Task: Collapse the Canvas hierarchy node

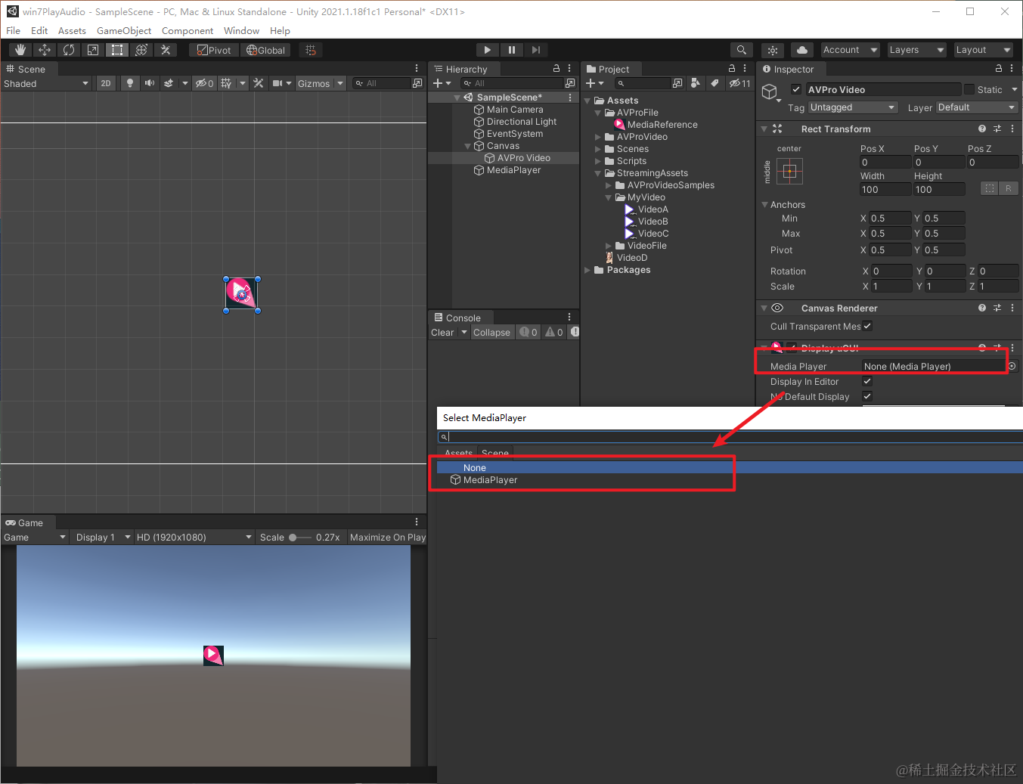Action: pos(467,146)
